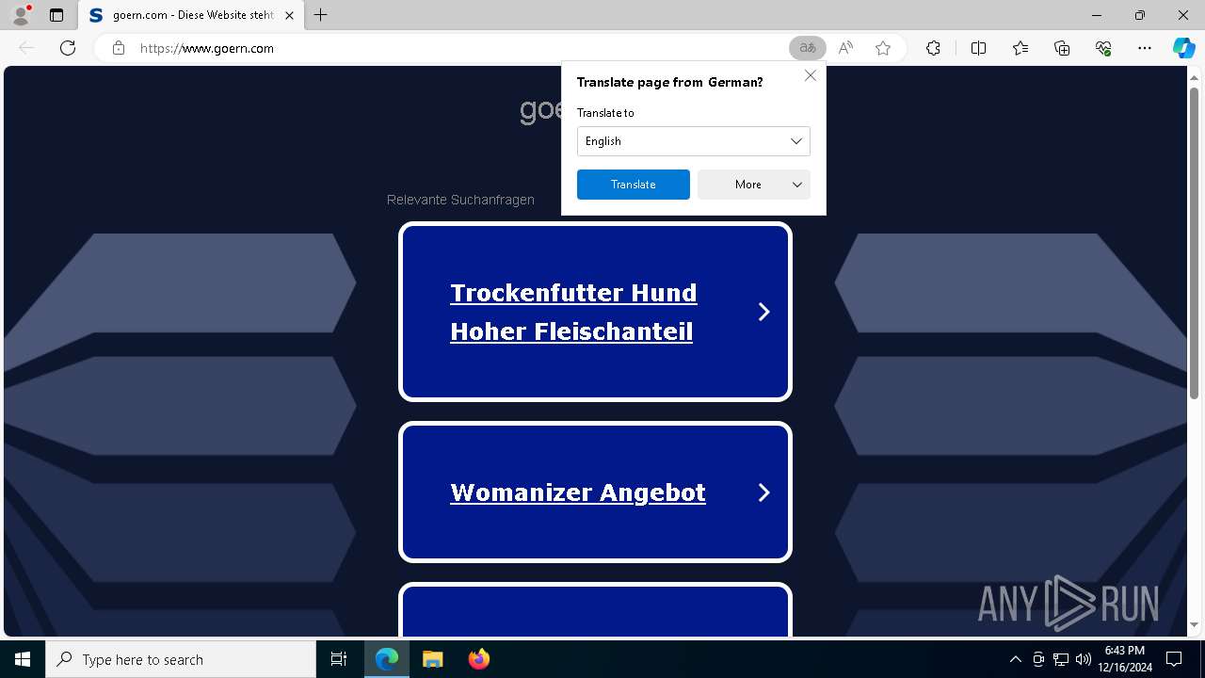The image size is (1205, 678).
Task: Click the blue Translate button
Action: coord(634,185)
